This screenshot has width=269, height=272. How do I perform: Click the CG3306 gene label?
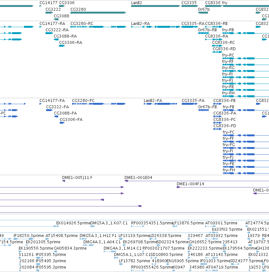[x=67, y=3]
